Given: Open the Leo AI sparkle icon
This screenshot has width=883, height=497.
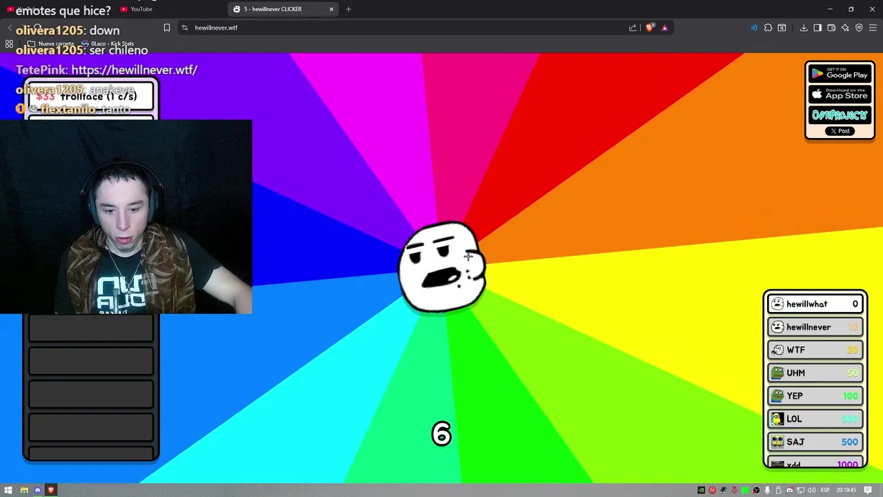Looking at the screenshot, I should click(x=845, y=28).
